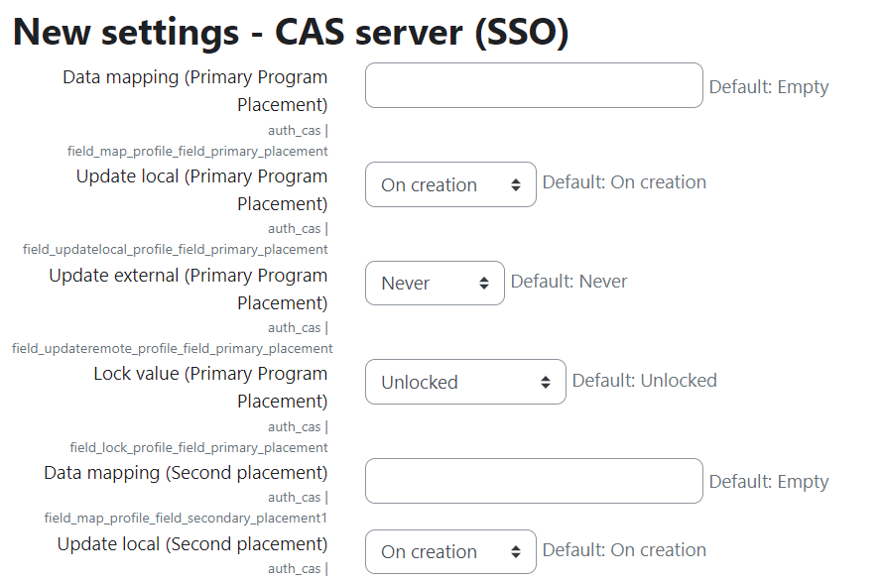
Task: Open the Lock value Unlocked dropdown
Action: [x=465, y=382]
